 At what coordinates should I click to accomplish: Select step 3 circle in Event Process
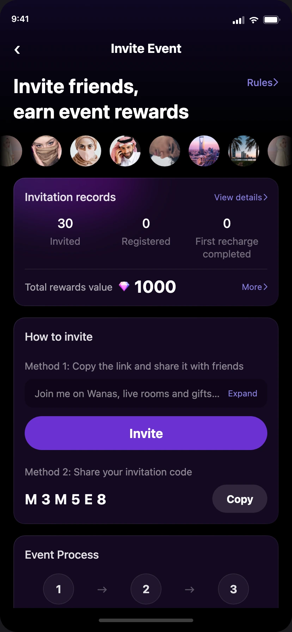point(233,589)
